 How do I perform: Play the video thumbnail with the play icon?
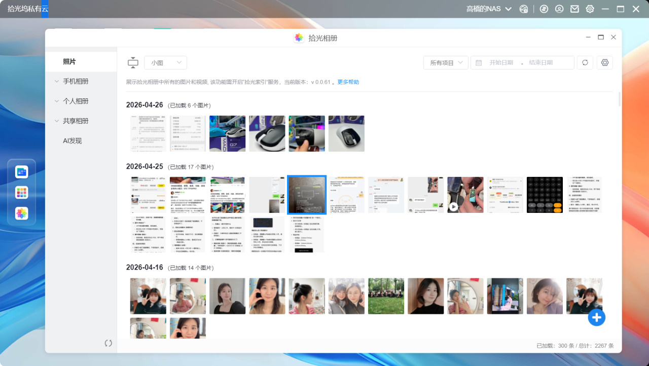[465, 195]
